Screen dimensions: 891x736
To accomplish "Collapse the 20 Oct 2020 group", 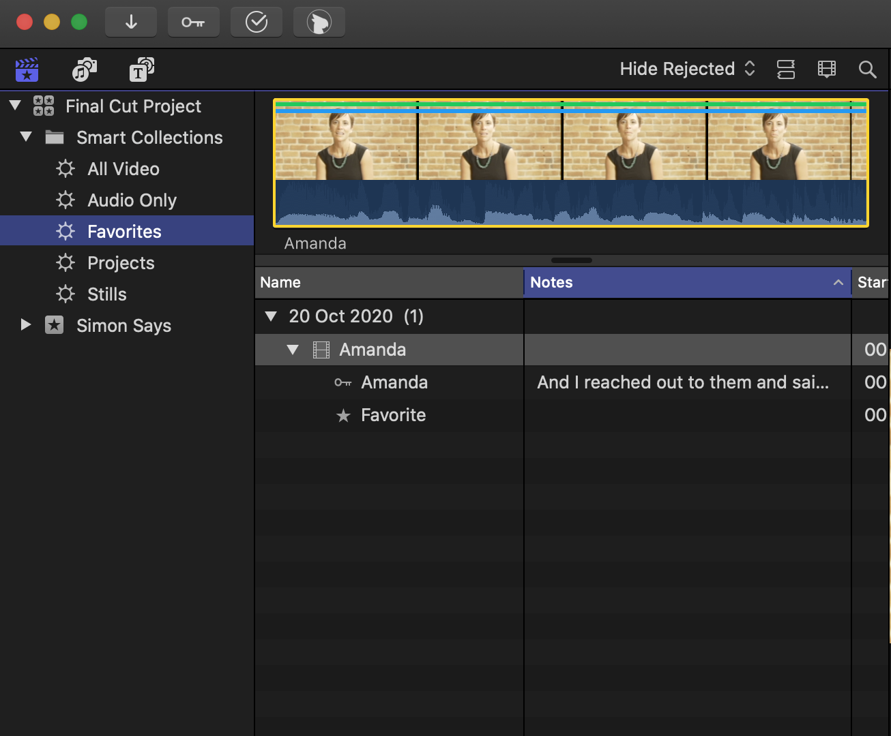I will pos(271,316).
